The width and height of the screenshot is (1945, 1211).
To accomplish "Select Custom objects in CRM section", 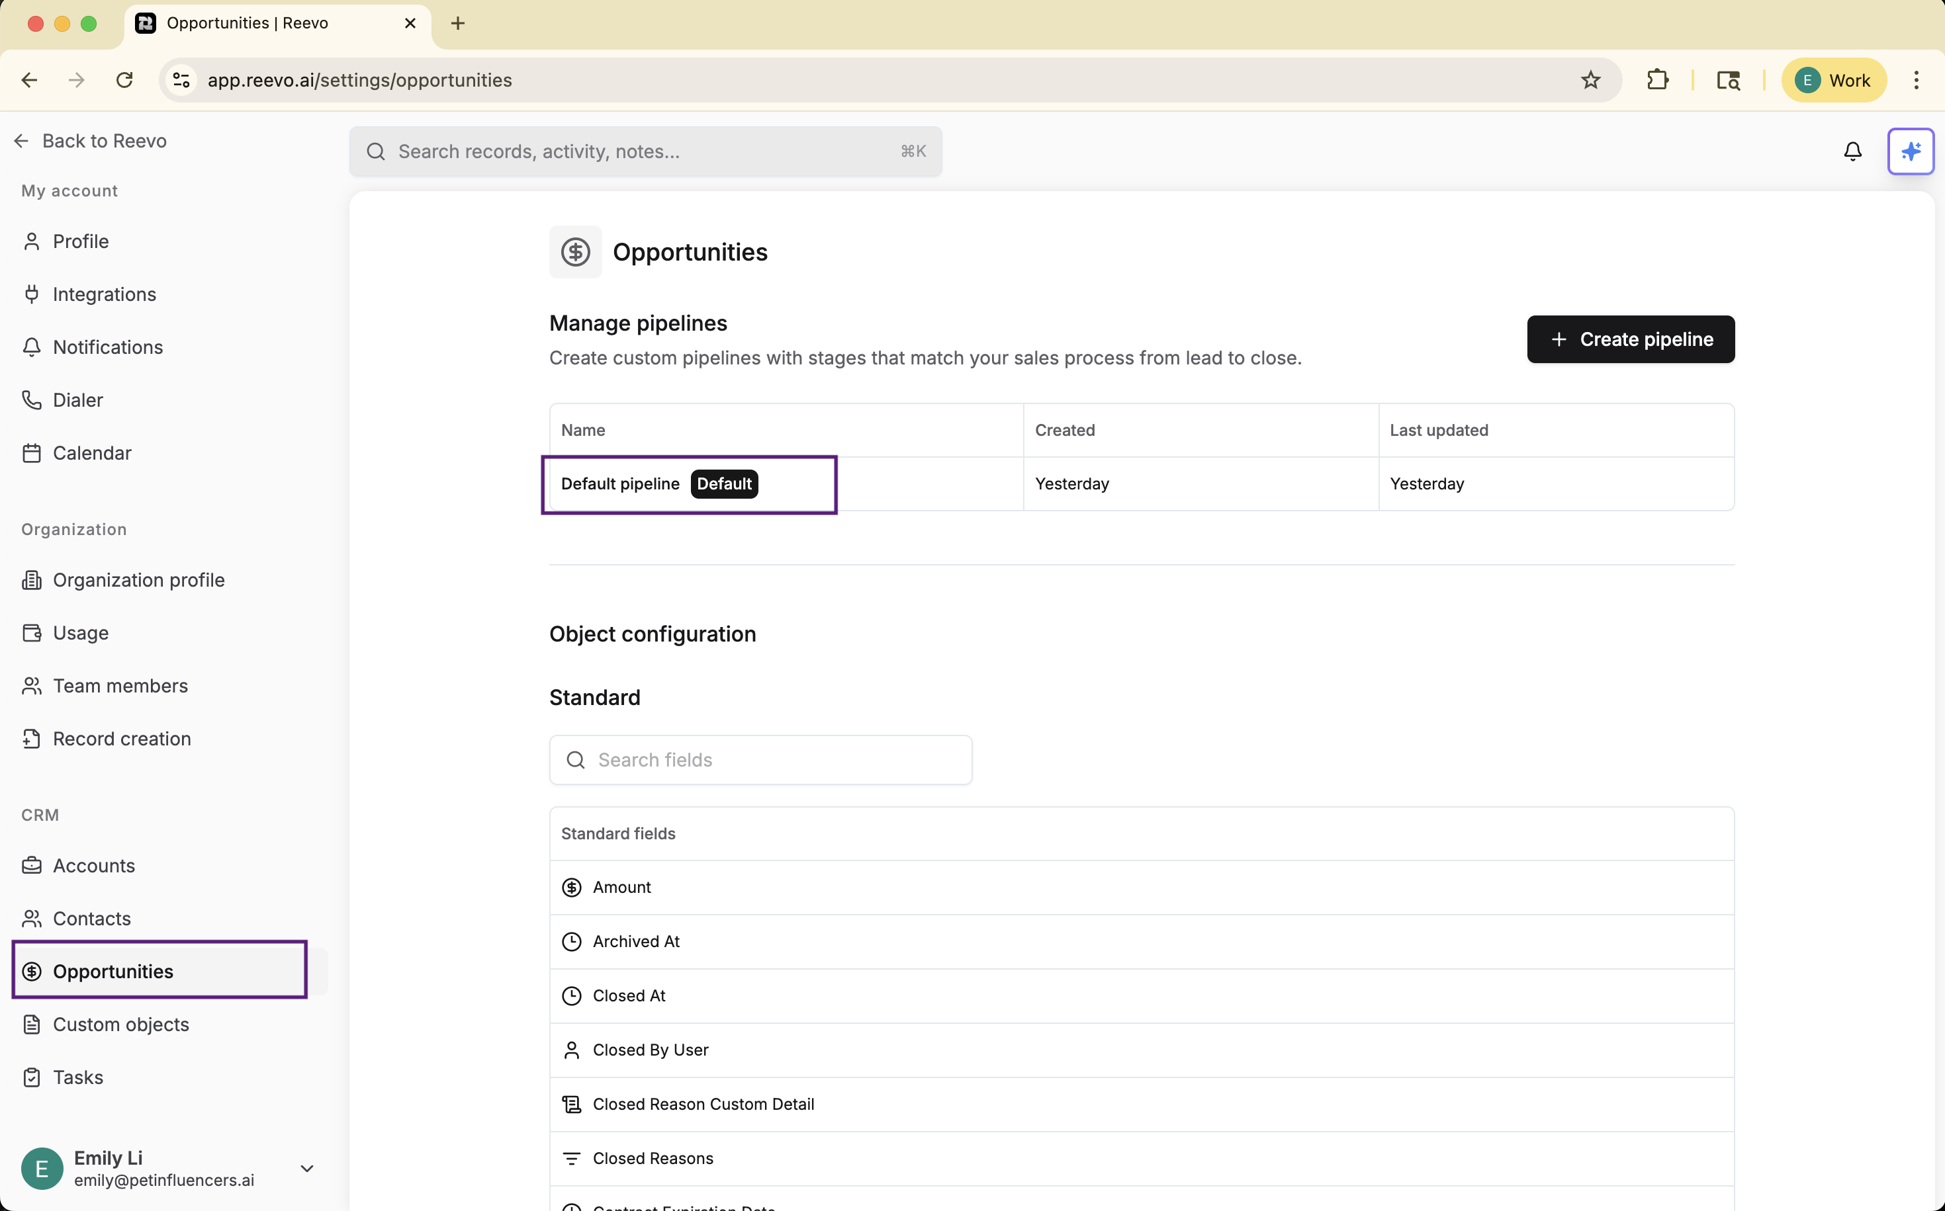I will [121, 1024].
